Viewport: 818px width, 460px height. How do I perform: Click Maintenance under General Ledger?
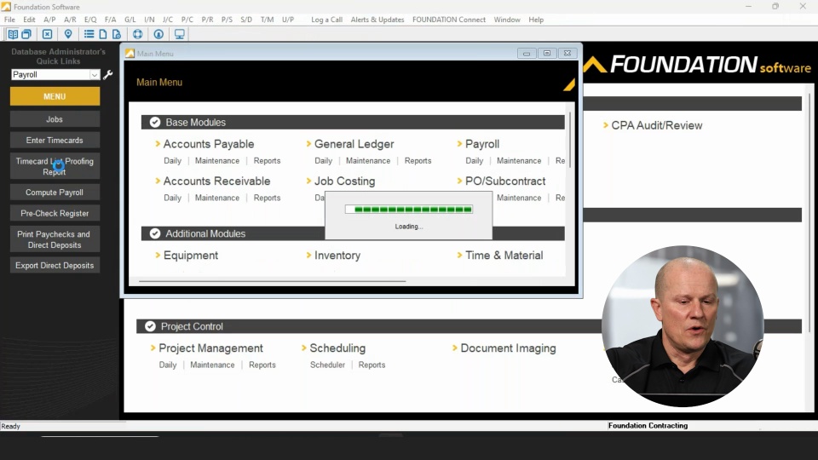point(368,161)
